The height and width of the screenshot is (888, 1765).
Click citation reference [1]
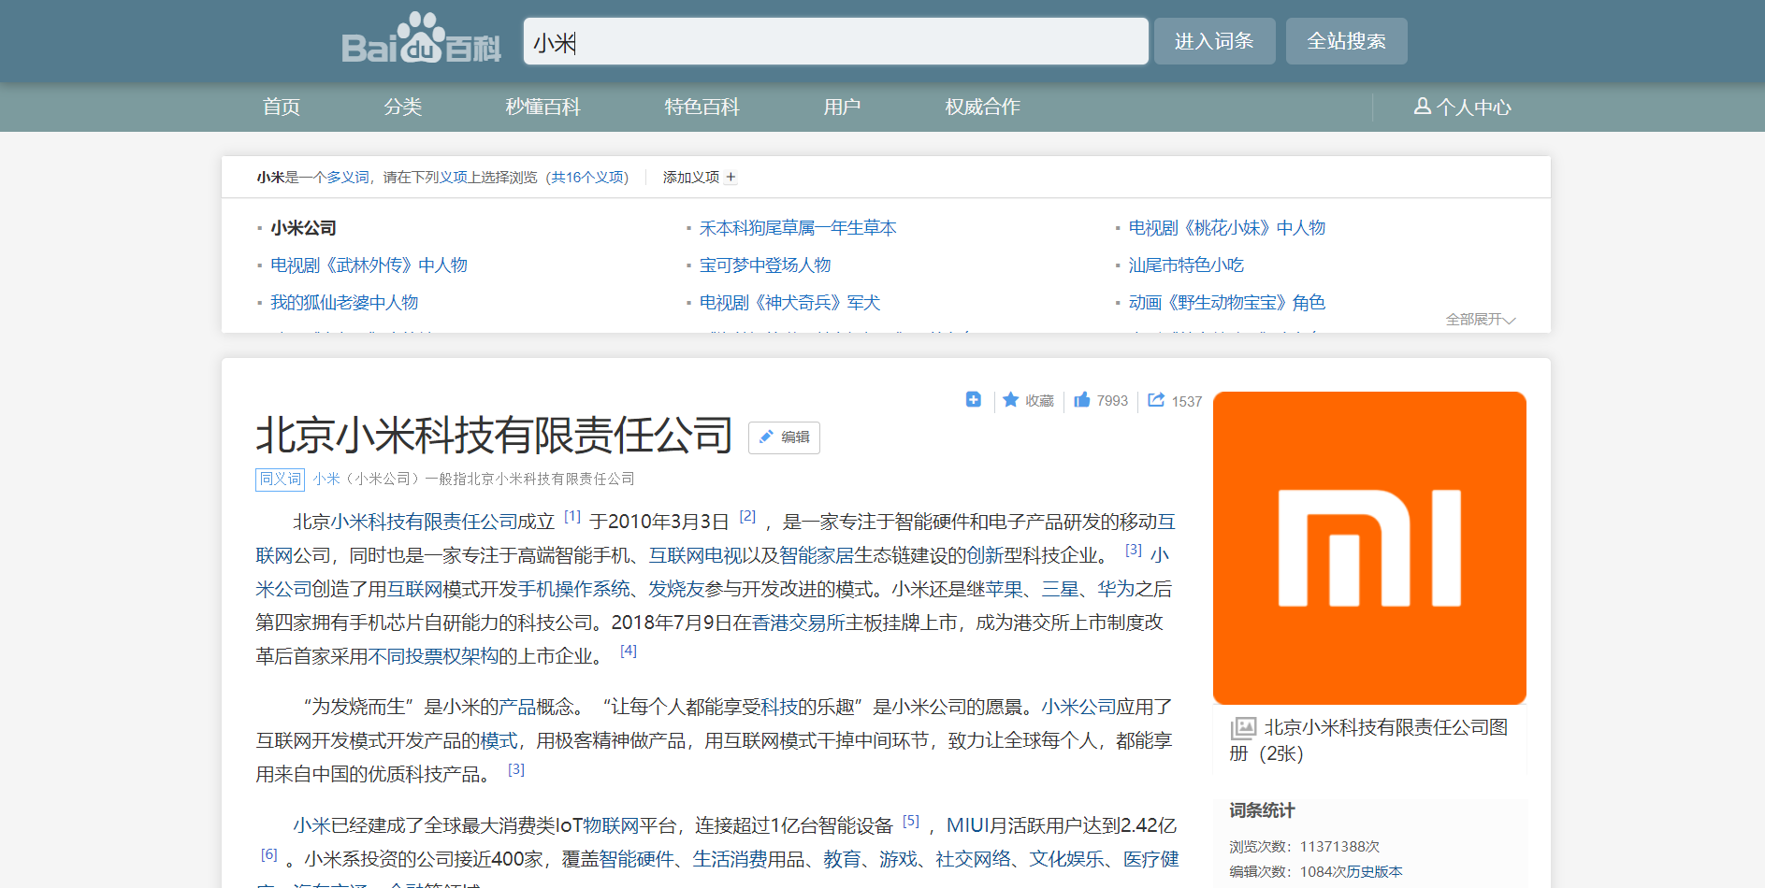572,517
